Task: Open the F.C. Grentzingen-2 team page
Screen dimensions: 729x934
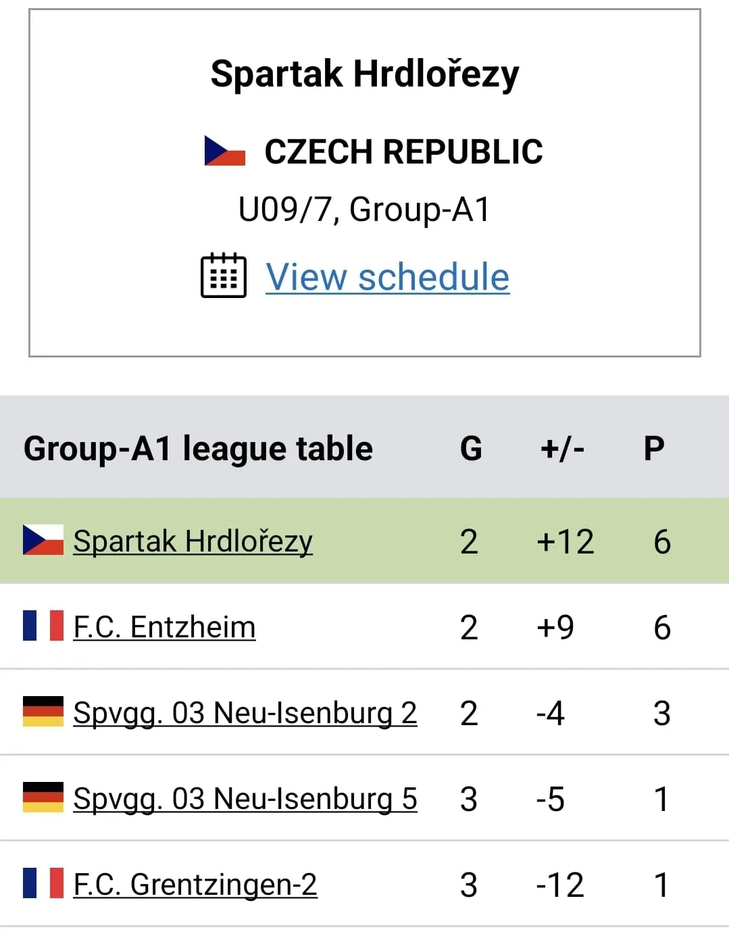Action: pos(195,885)
